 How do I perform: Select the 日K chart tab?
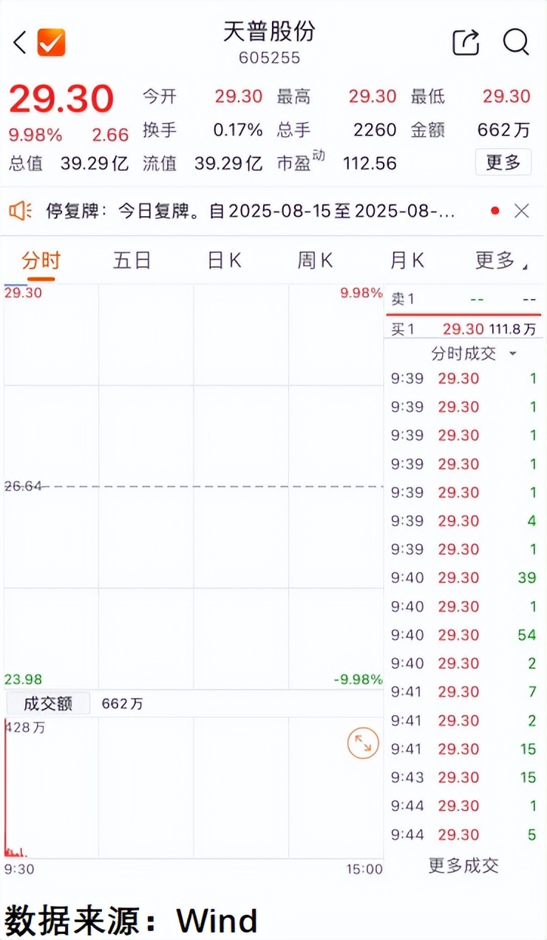pyautogui.click(x=224, y=261)
